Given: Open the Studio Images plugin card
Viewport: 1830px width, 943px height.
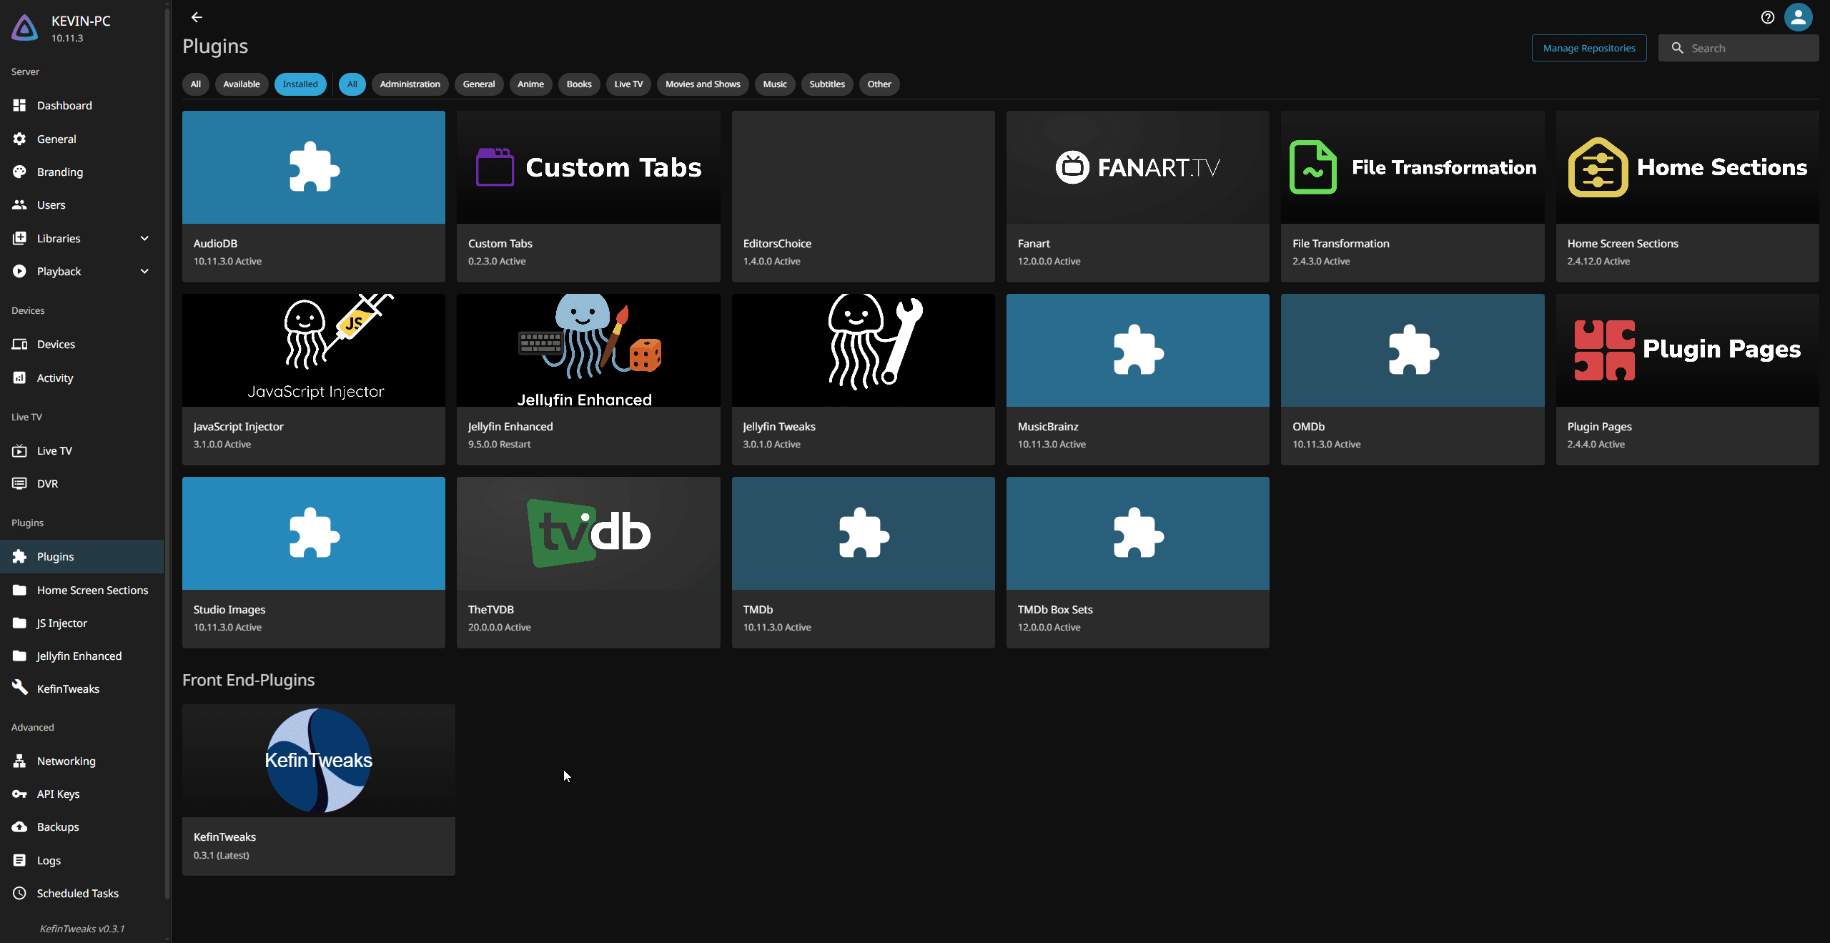Looking at the screenshot, I should click(314, 562).
